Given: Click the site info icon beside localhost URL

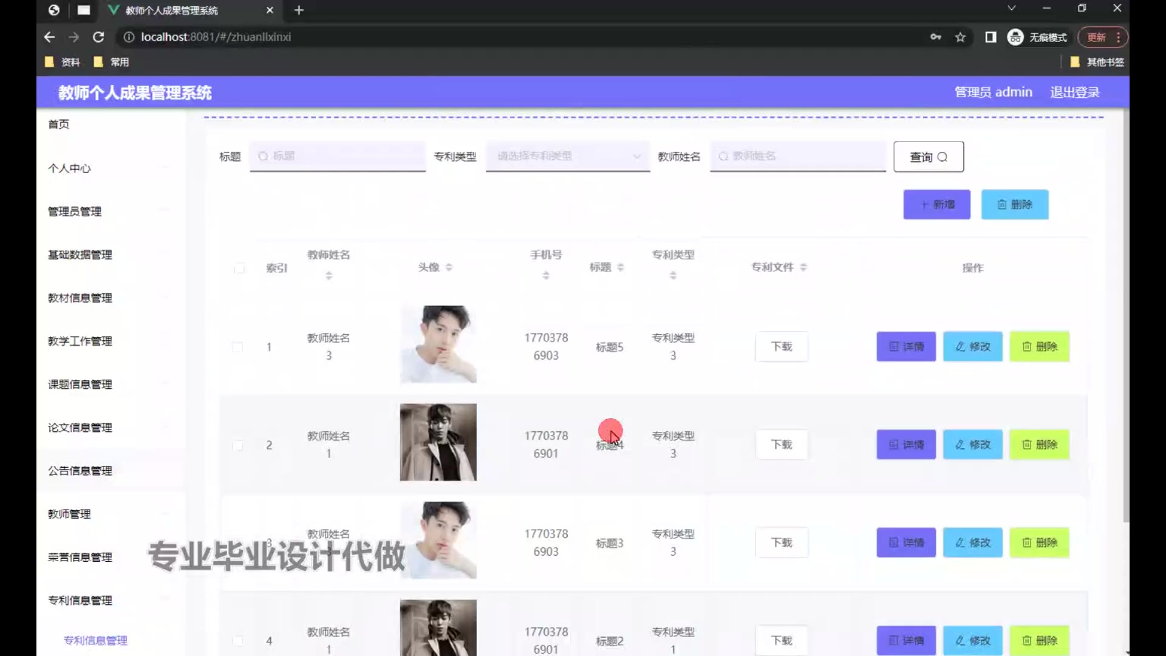Looking at the screenshot, I should coord(129,37).
